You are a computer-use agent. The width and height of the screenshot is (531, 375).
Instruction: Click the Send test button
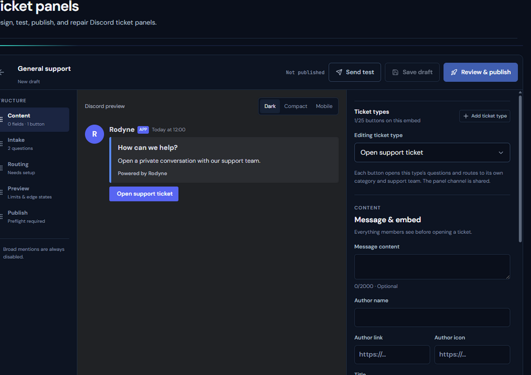tap(355, 72)
